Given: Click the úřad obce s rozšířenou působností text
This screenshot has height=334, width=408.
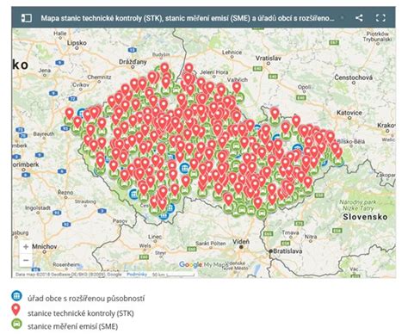Looking at the screenshot, I should (86, 299).
